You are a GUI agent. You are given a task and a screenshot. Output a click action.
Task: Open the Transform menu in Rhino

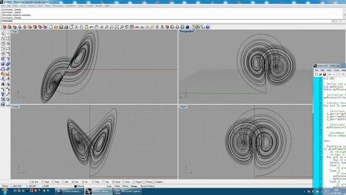tap(71, 6)
